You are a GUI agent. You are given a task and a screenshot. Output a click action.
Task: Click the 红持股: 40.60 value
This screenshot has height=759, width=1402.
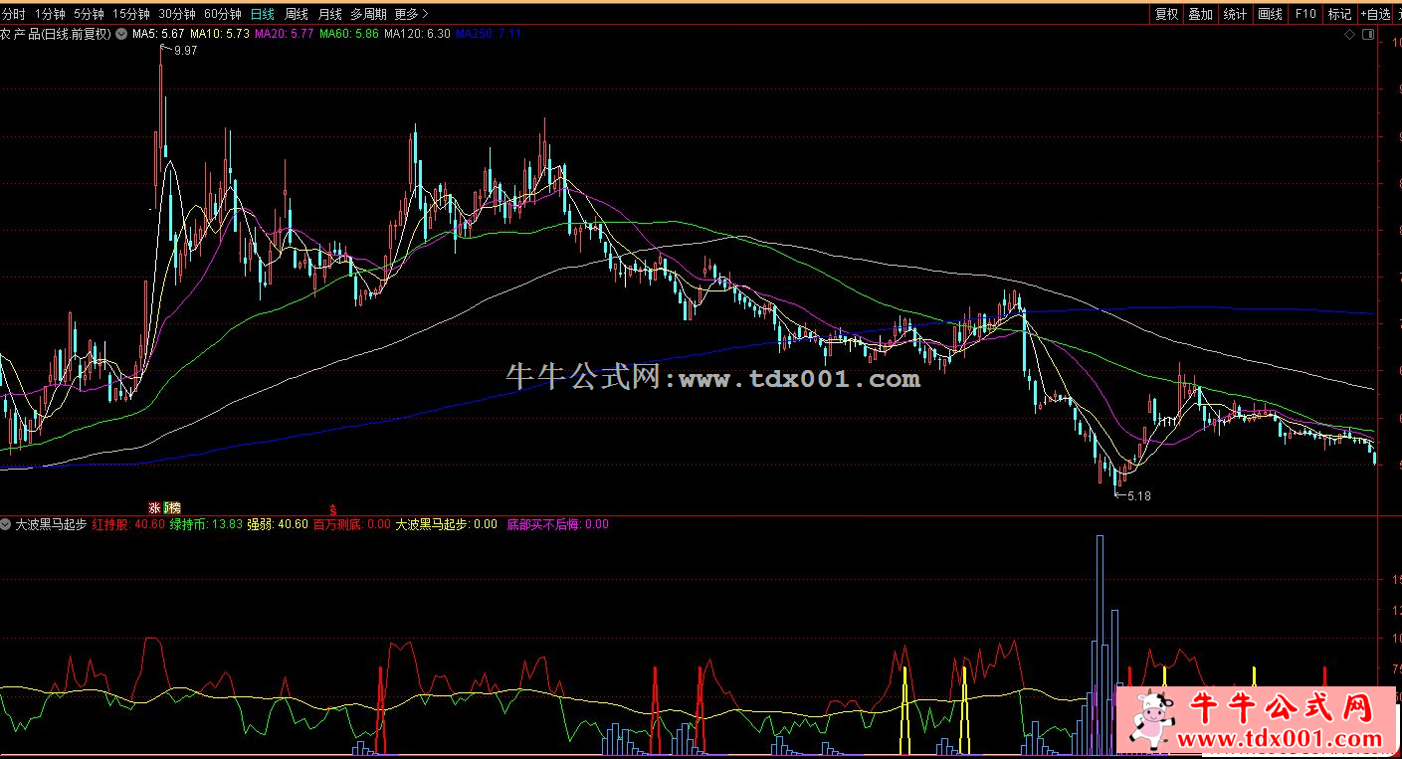[x=128, y=524]
